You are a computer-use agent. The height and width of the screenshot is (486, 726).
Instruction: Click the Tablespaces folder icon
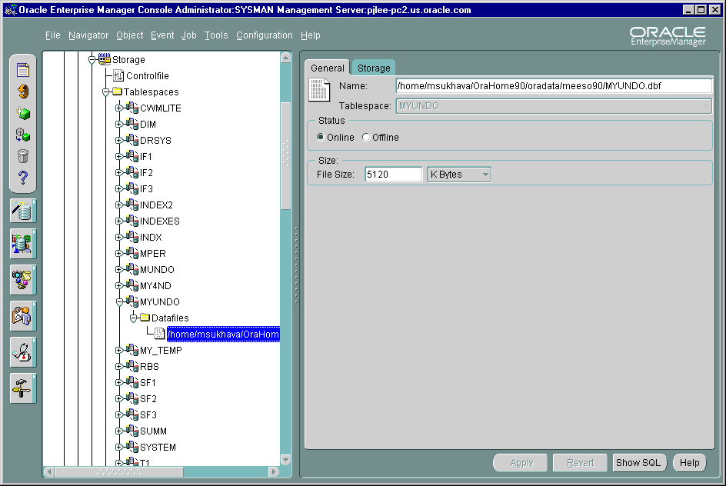117,92
